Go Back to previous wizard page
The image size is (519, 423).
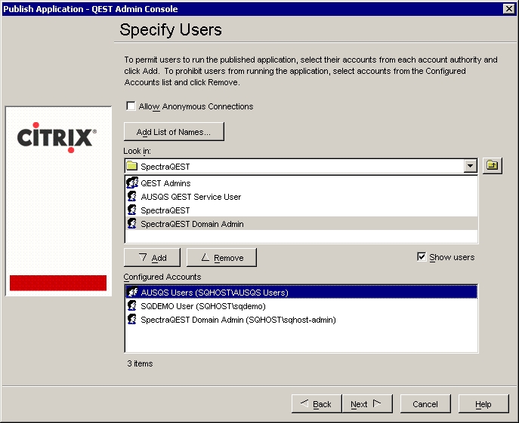[x=316, y=404]
